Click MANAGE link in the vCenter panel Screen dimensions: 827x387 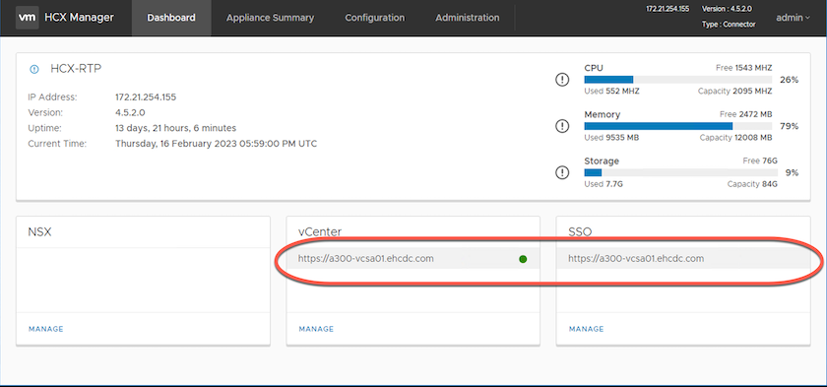(316, 329)
